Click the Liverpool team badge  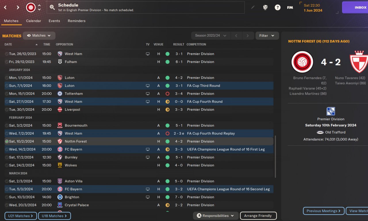click(60, 110)
